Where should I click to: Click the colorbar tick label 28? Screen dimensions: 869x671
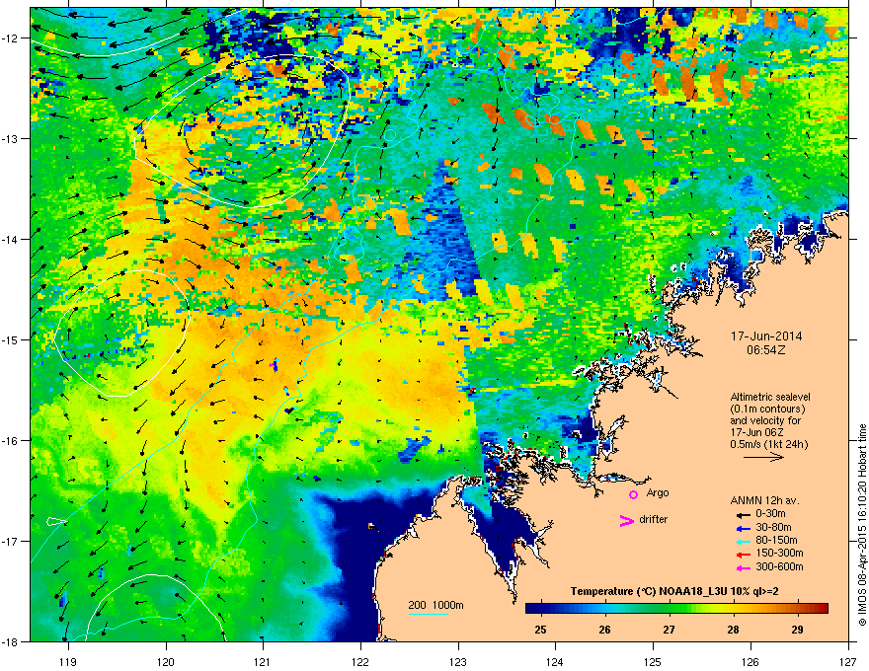tap(733, 630)
